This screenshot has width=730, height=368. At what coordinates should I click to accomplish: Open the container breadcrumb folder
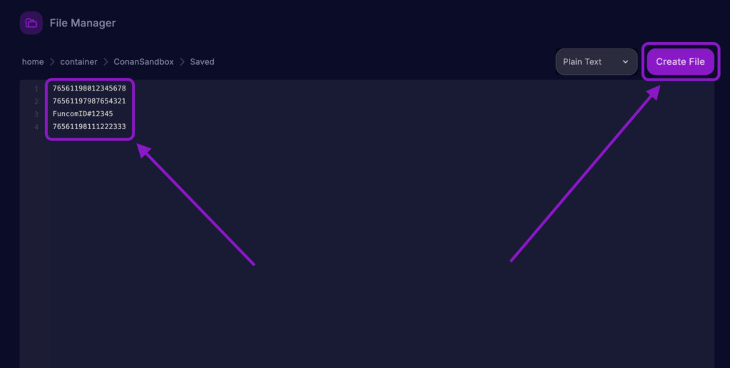point(78,61)
